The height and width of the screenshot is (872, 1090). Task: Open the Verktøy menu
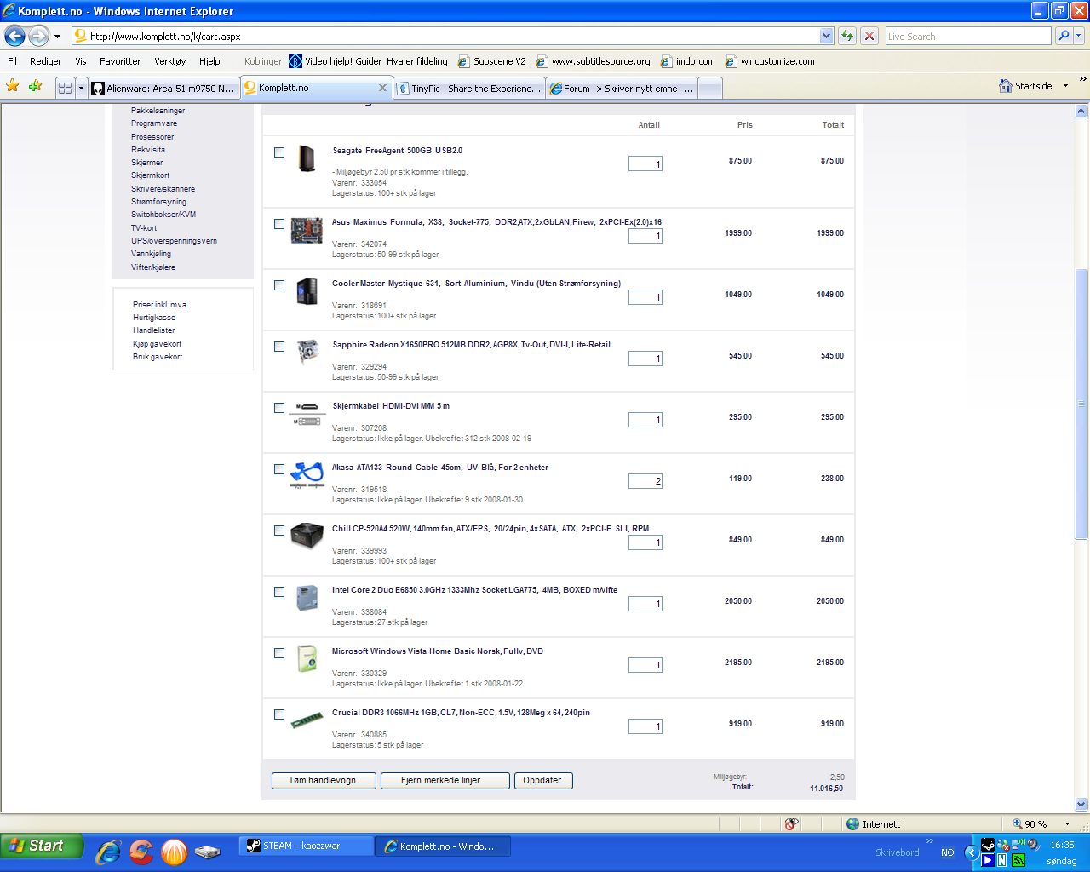point(170,61)
